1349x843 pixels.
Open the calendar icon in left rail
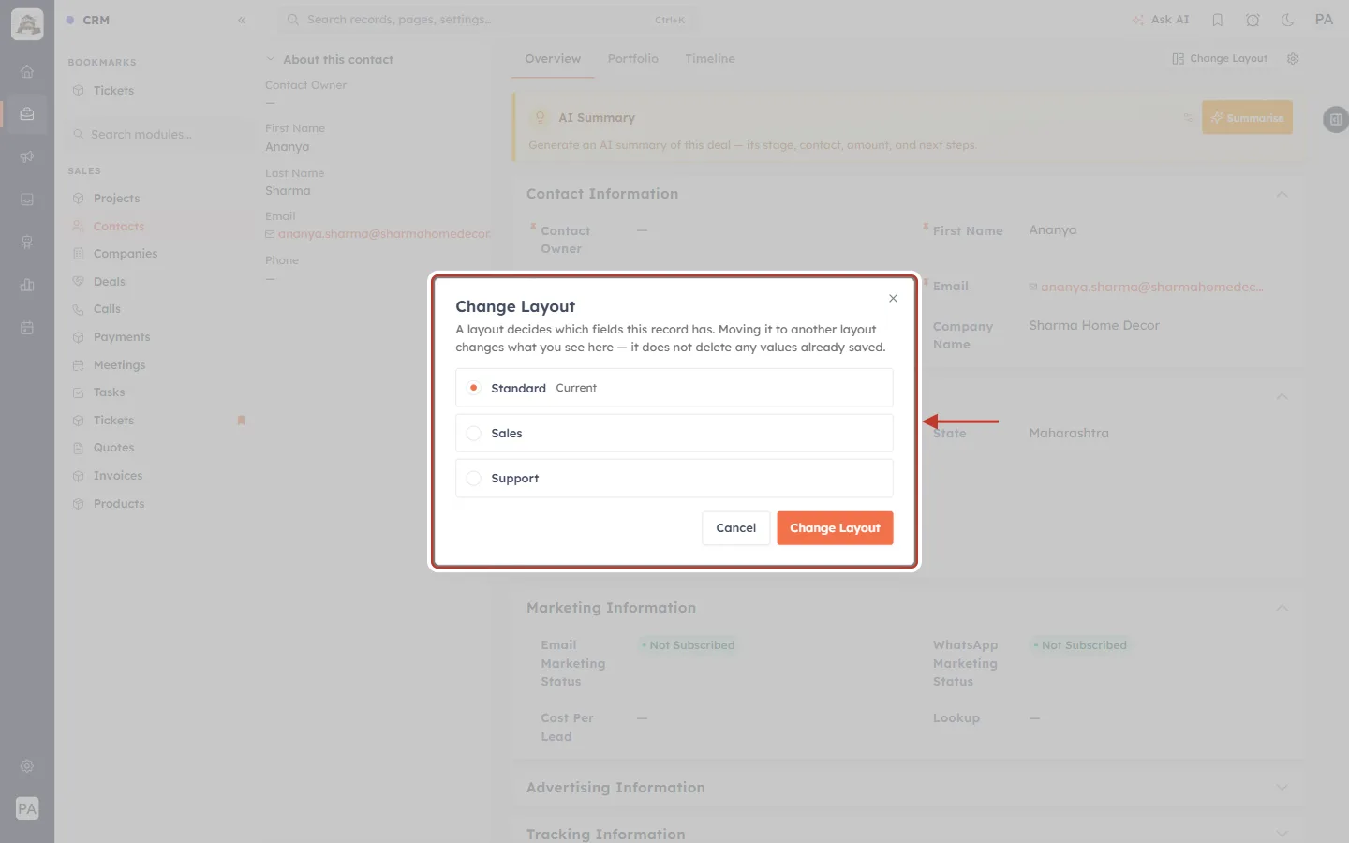pyautogui.click(x=27, y=329)
